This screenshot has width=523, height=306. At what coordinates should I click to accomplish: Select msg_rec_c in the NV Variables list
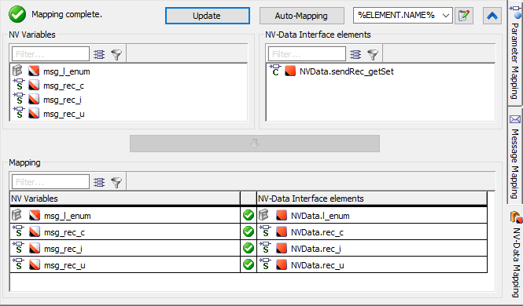pos(64,86)
